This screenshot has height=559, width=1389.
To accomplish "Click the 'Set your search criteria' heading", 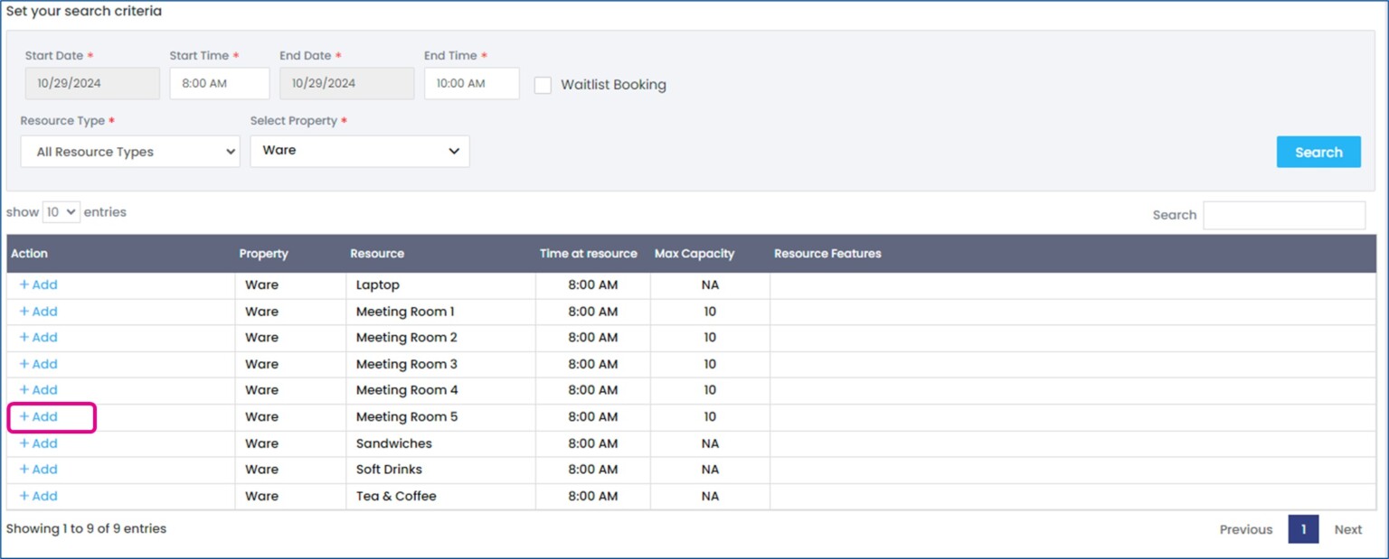I will pos(84,12).
